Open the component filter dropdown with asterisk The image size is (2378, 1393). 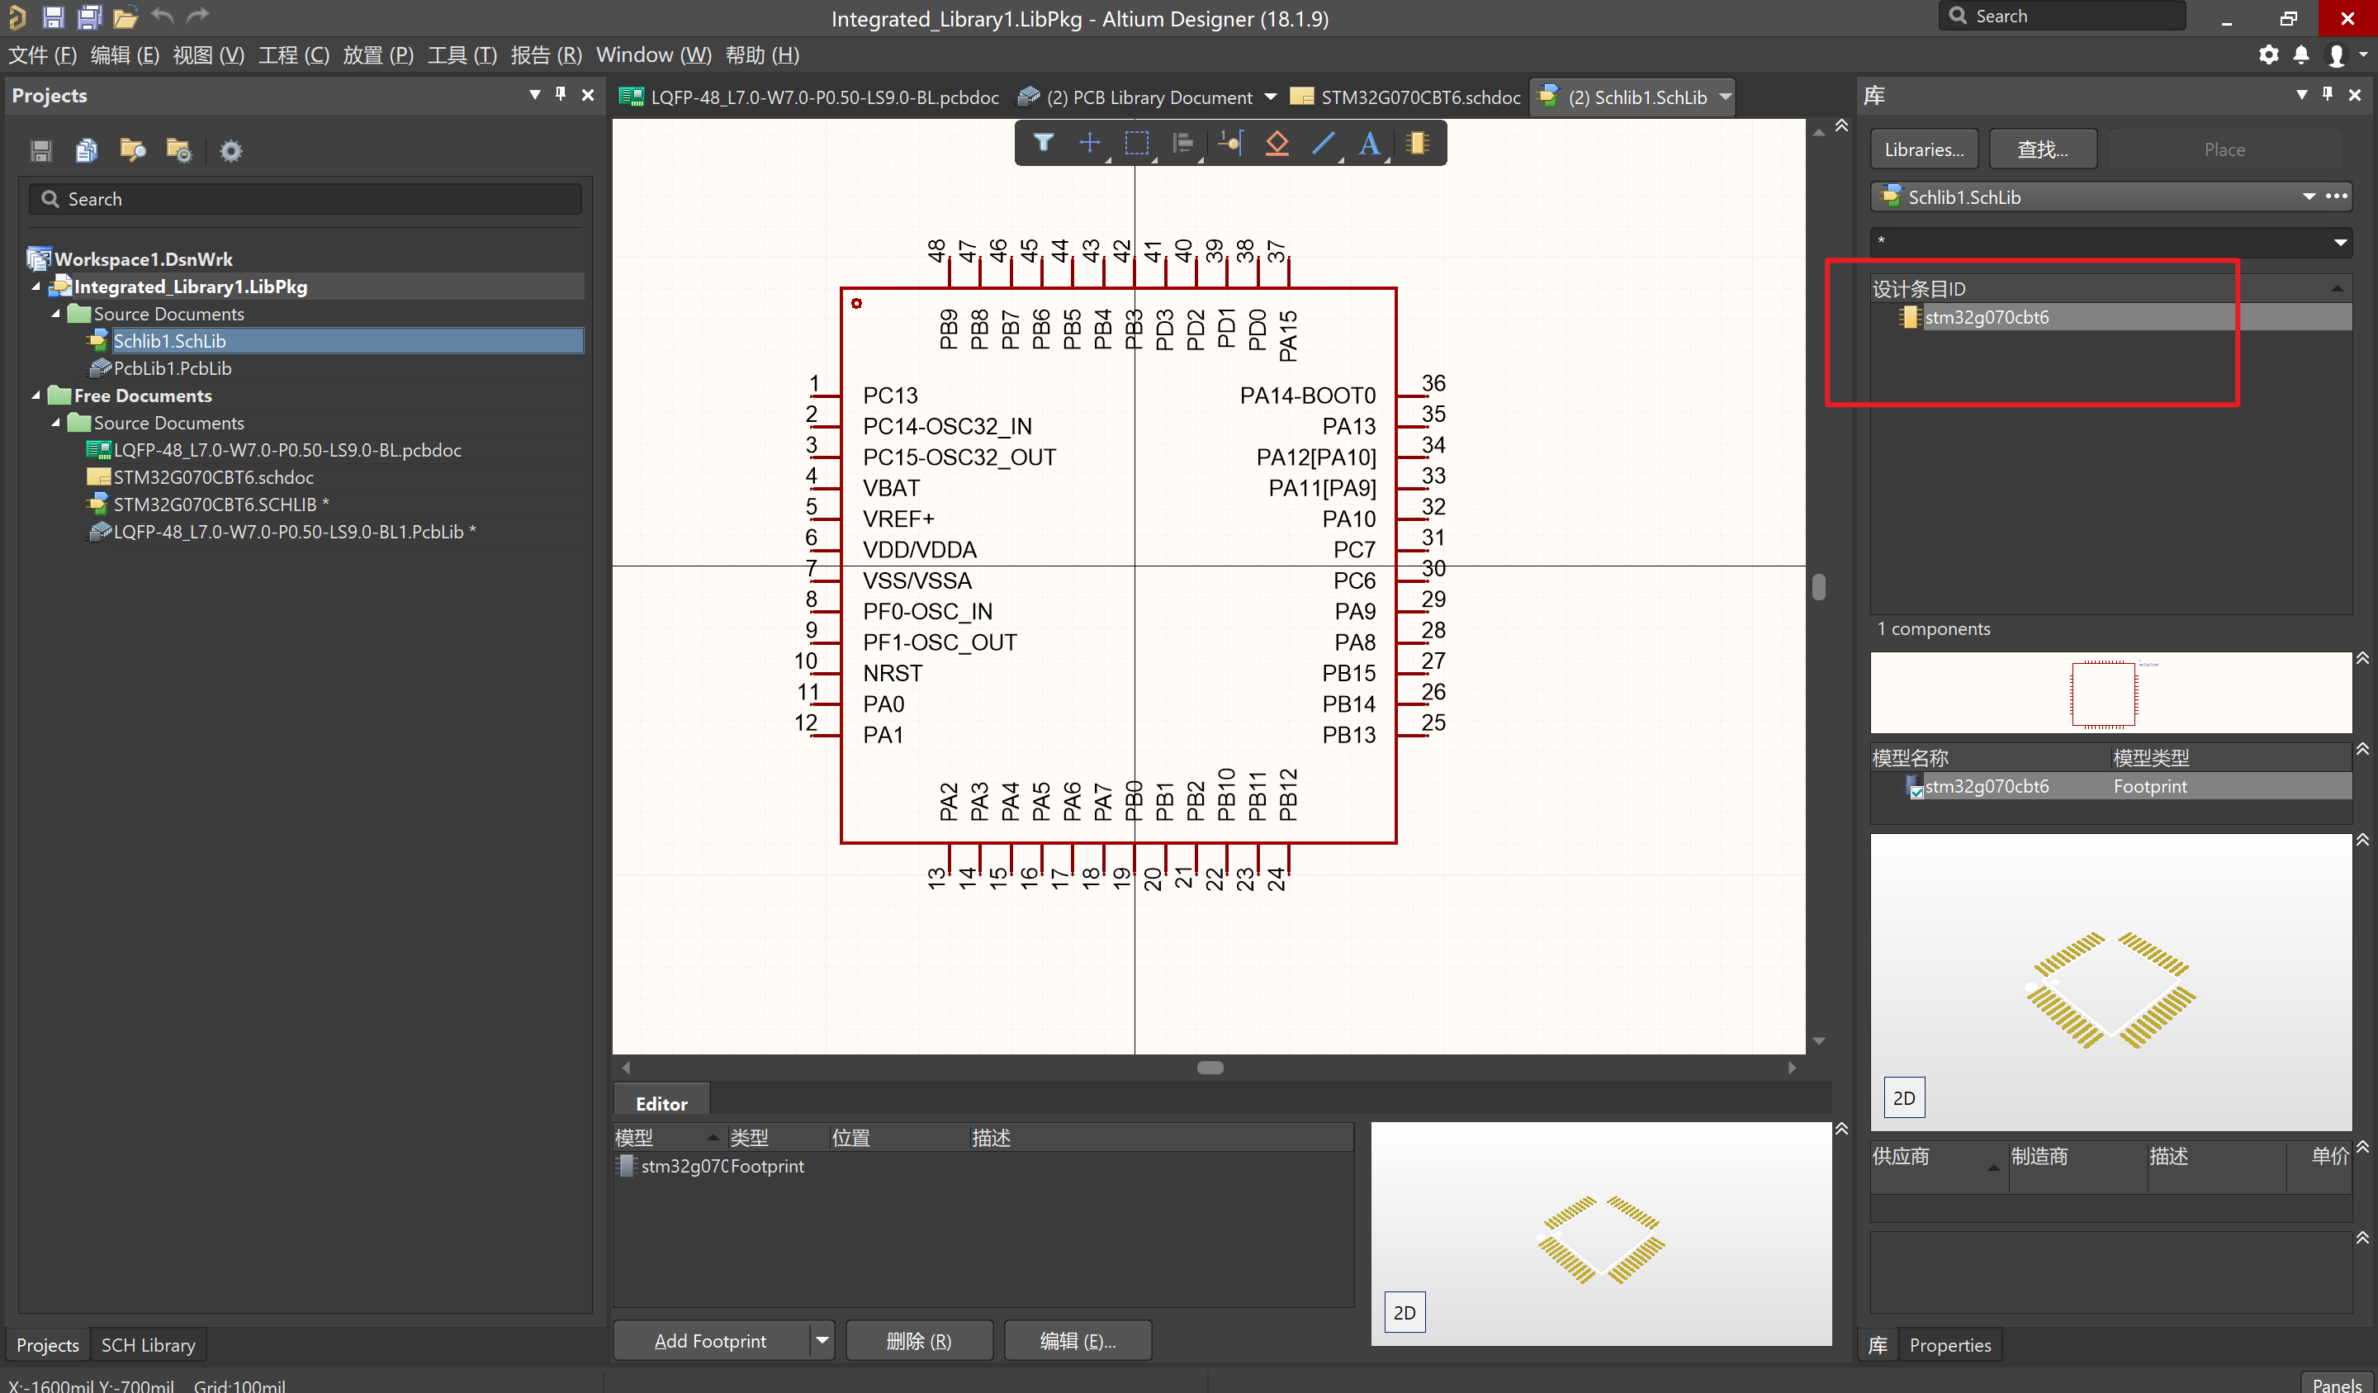pos(2340,242)
